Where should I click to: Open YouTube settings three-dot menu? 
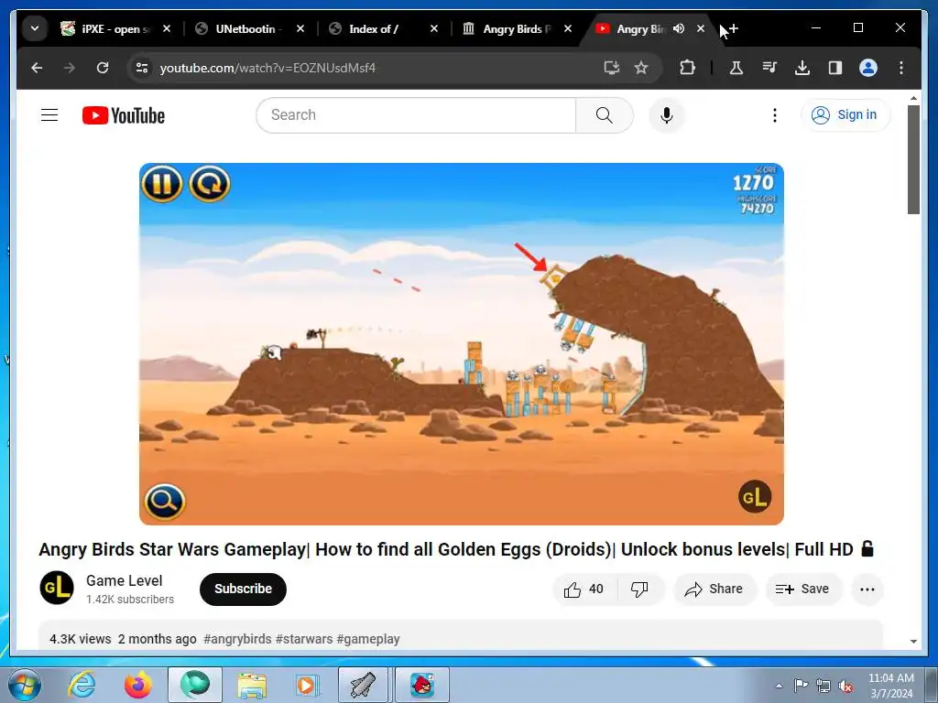tap(775, 114)
